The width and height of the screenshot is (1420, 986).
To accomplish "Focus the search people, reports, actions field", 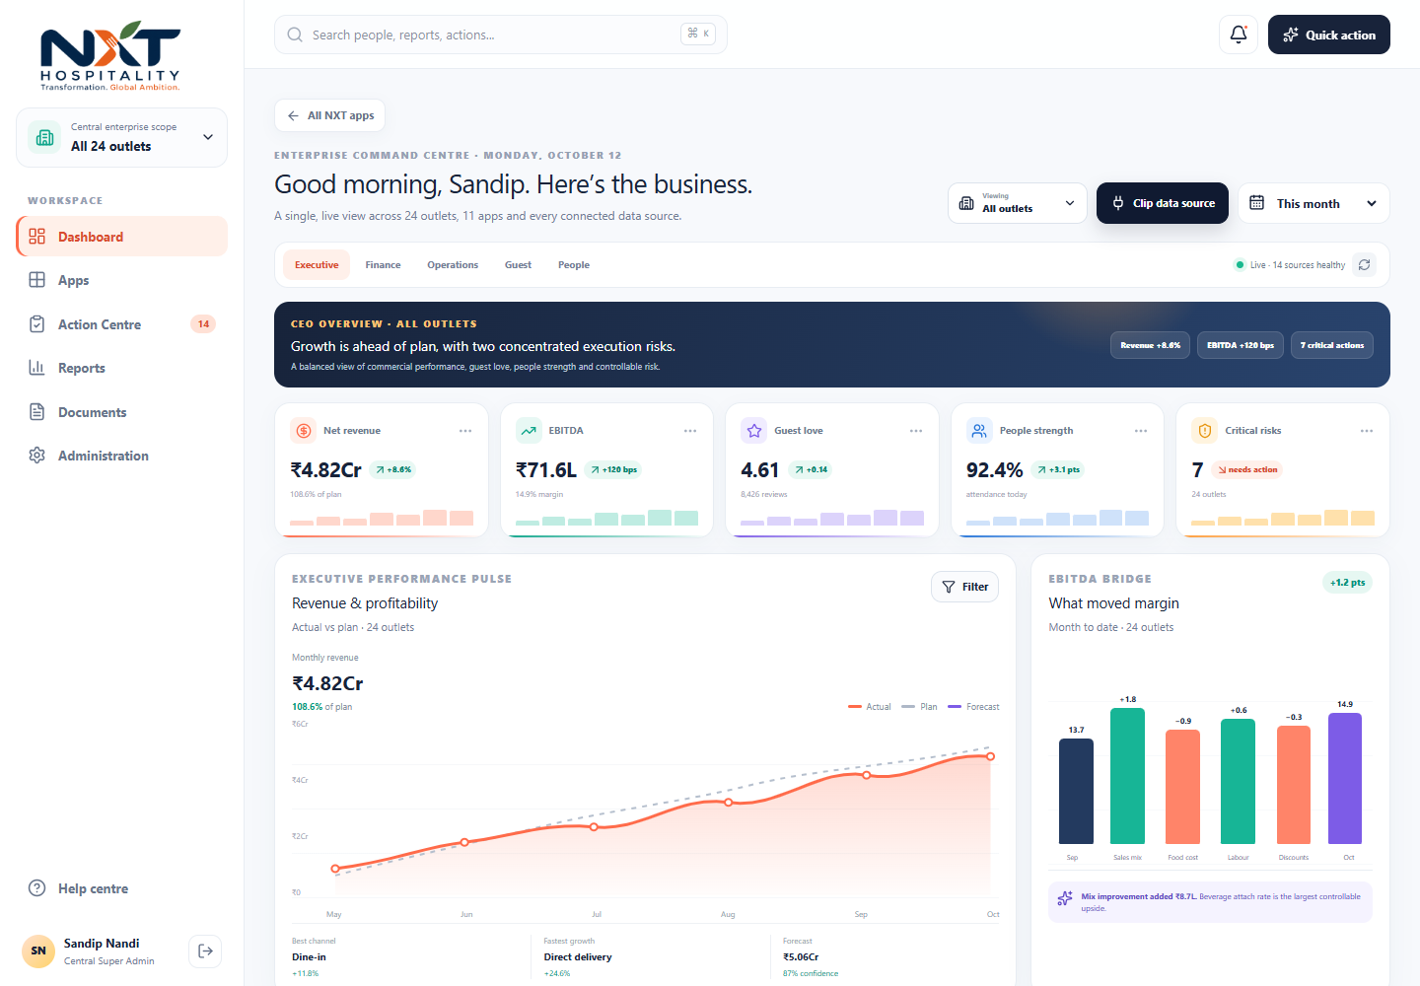I will click(x=501, y=35).
